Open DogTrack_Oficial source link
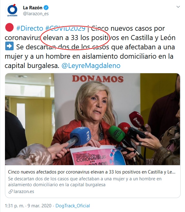Screen dimensions: 185x212 click(x=73, y=206)
